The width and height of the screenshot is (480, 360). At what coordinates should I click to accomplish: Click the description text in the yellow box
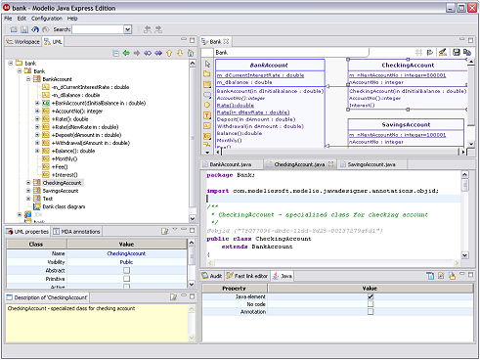click(71, 308)
